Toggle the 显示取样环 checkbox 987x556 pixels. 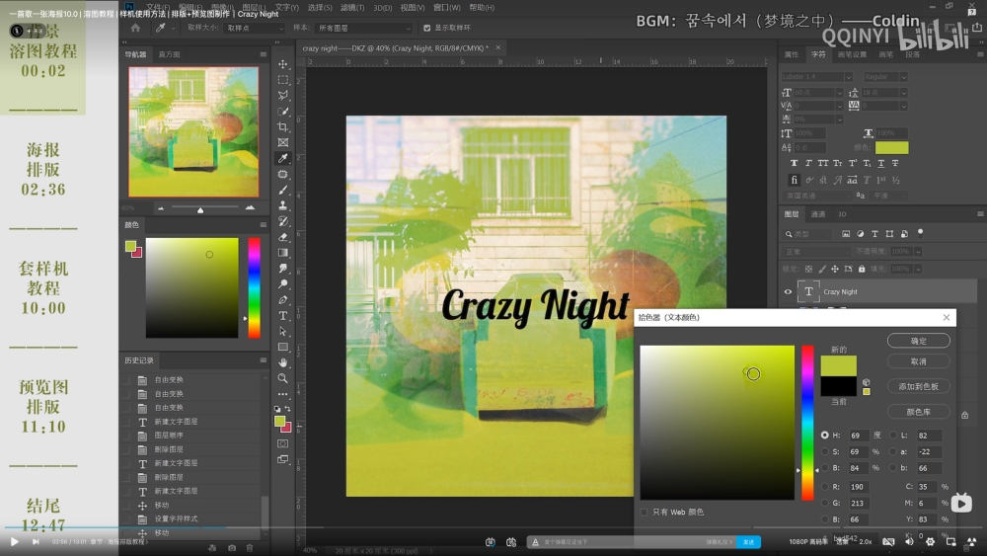(426, 28)
